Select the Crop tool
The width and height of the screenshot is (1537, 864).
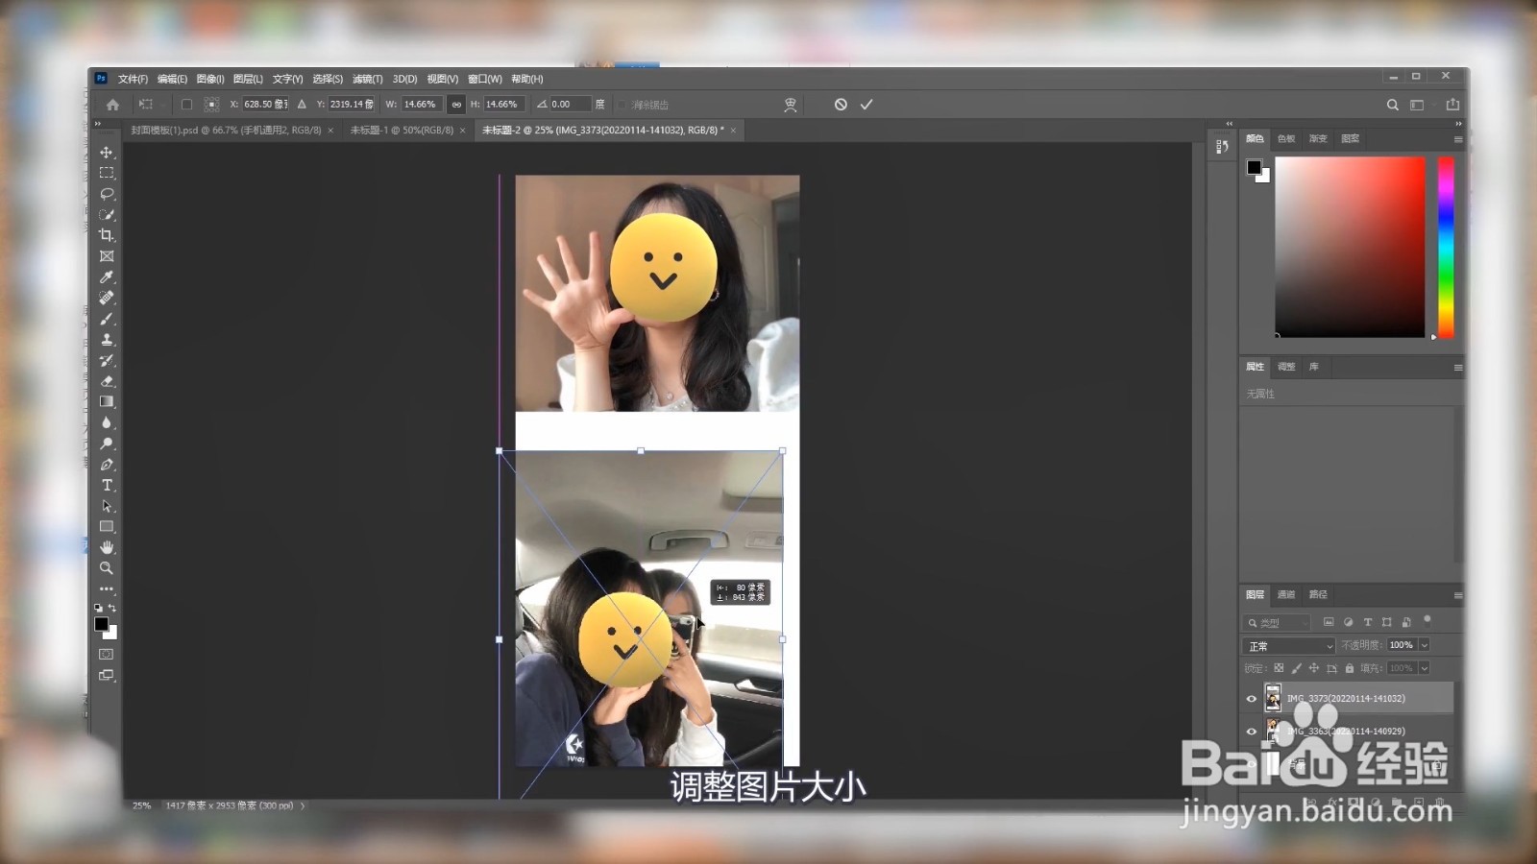click(107, 235)
